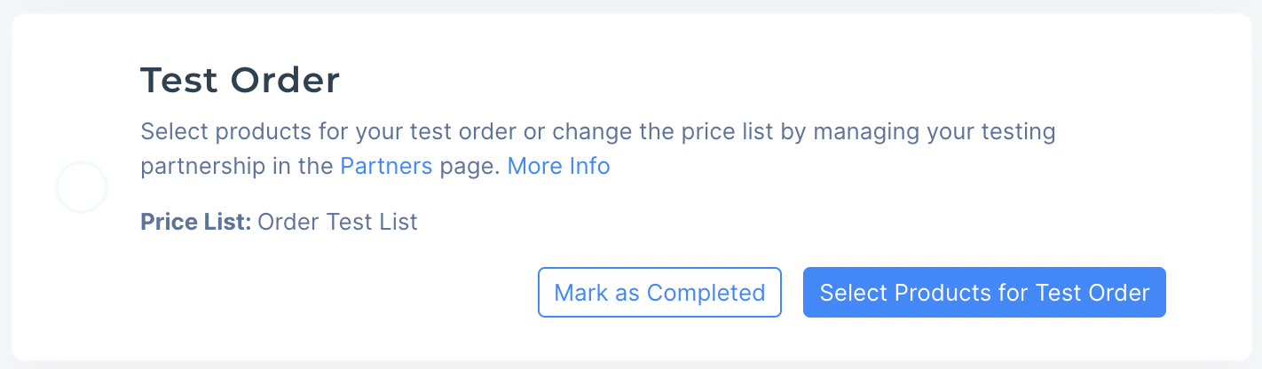This screenshot has width=1262, height=369.
Task: Click 'partnership in the' description text
Action: tap(237, 167)
